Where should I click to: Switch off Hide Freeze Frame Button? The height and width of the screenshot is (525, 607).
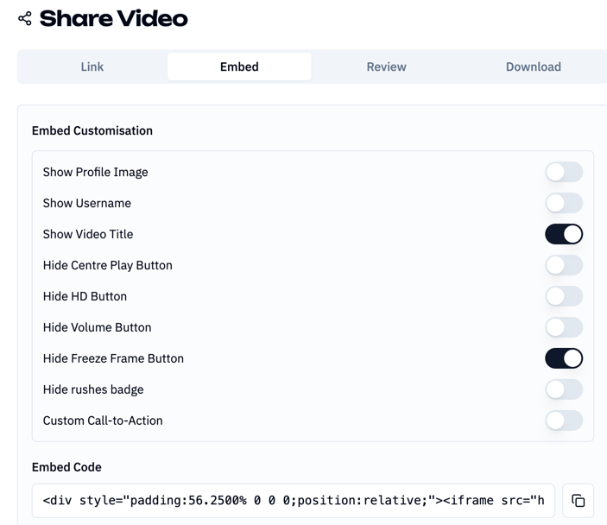pyautogui.click(x=564, y=358)
